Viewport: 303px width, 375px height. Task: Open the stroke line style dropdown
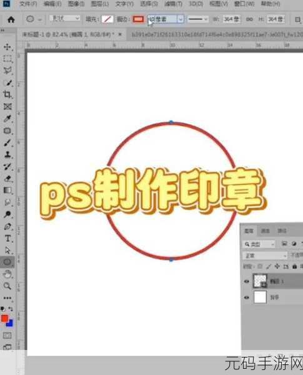(x=197, y=19)
